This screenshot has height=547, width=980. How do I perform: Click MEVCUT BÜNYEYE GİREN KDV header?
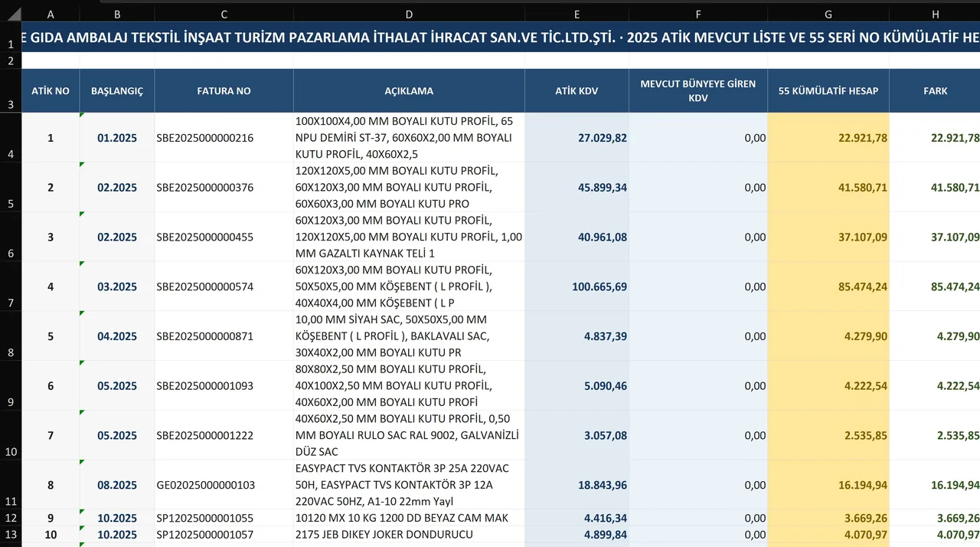click(x=698, y=90)
